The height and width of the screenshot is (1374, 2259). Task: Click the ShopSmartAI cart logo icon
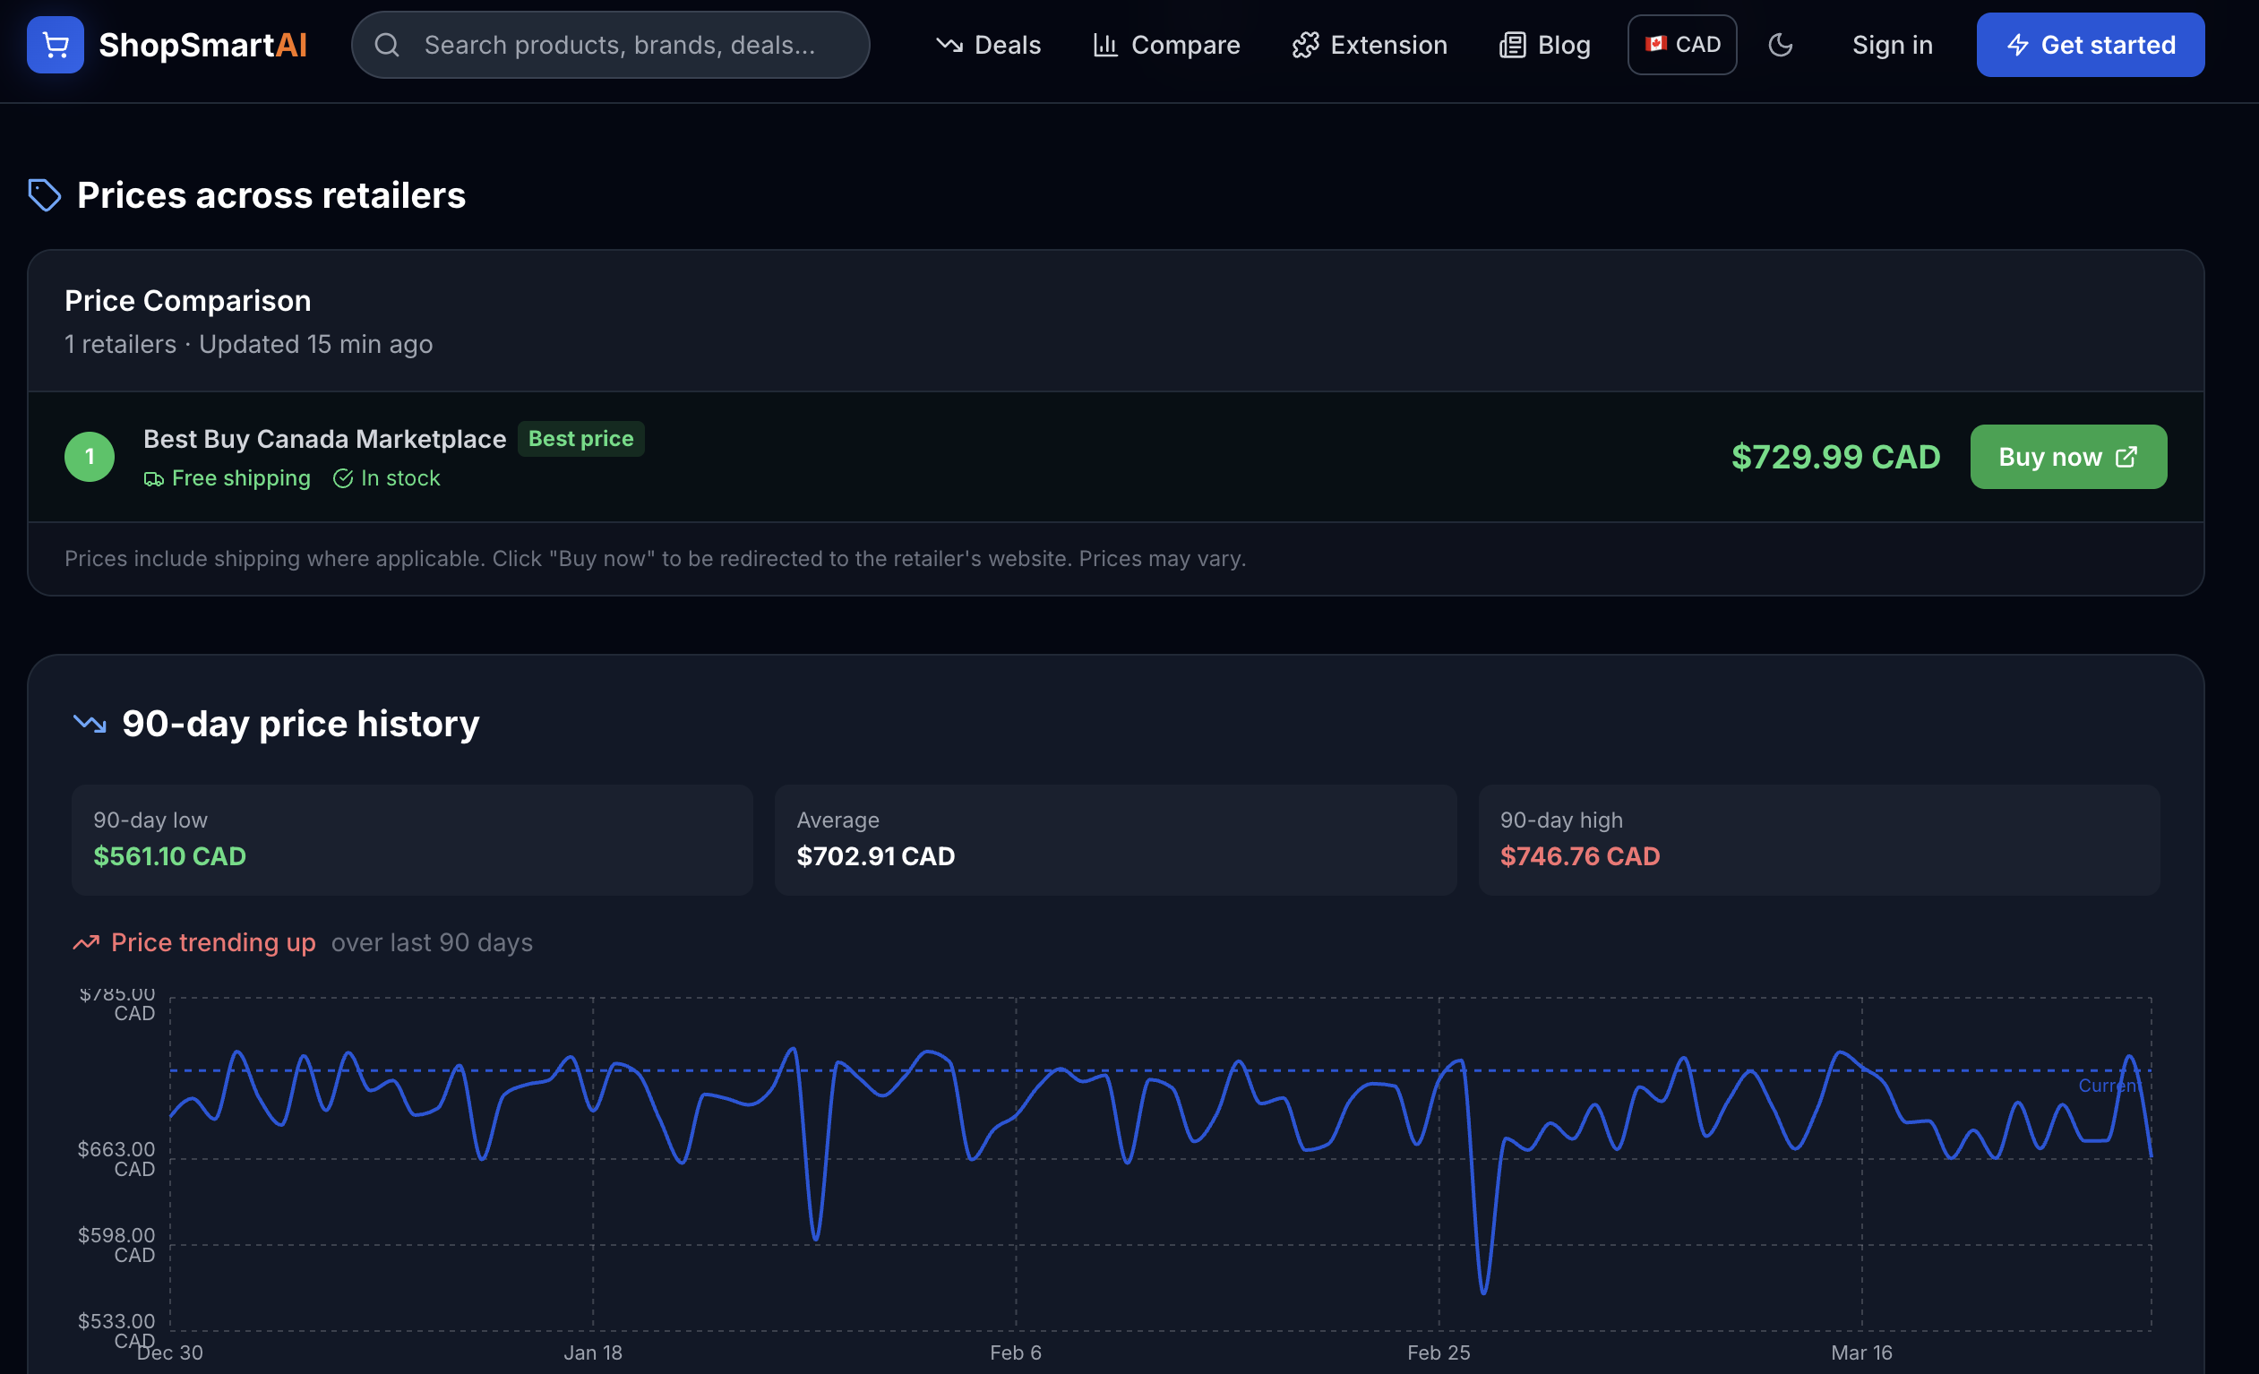click(x=55, y=45)
